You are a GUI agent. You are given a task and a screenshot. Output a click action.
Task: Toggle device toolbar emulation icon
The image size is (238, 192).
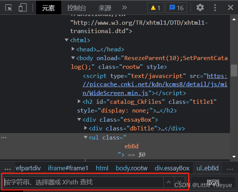click(22, 8)
